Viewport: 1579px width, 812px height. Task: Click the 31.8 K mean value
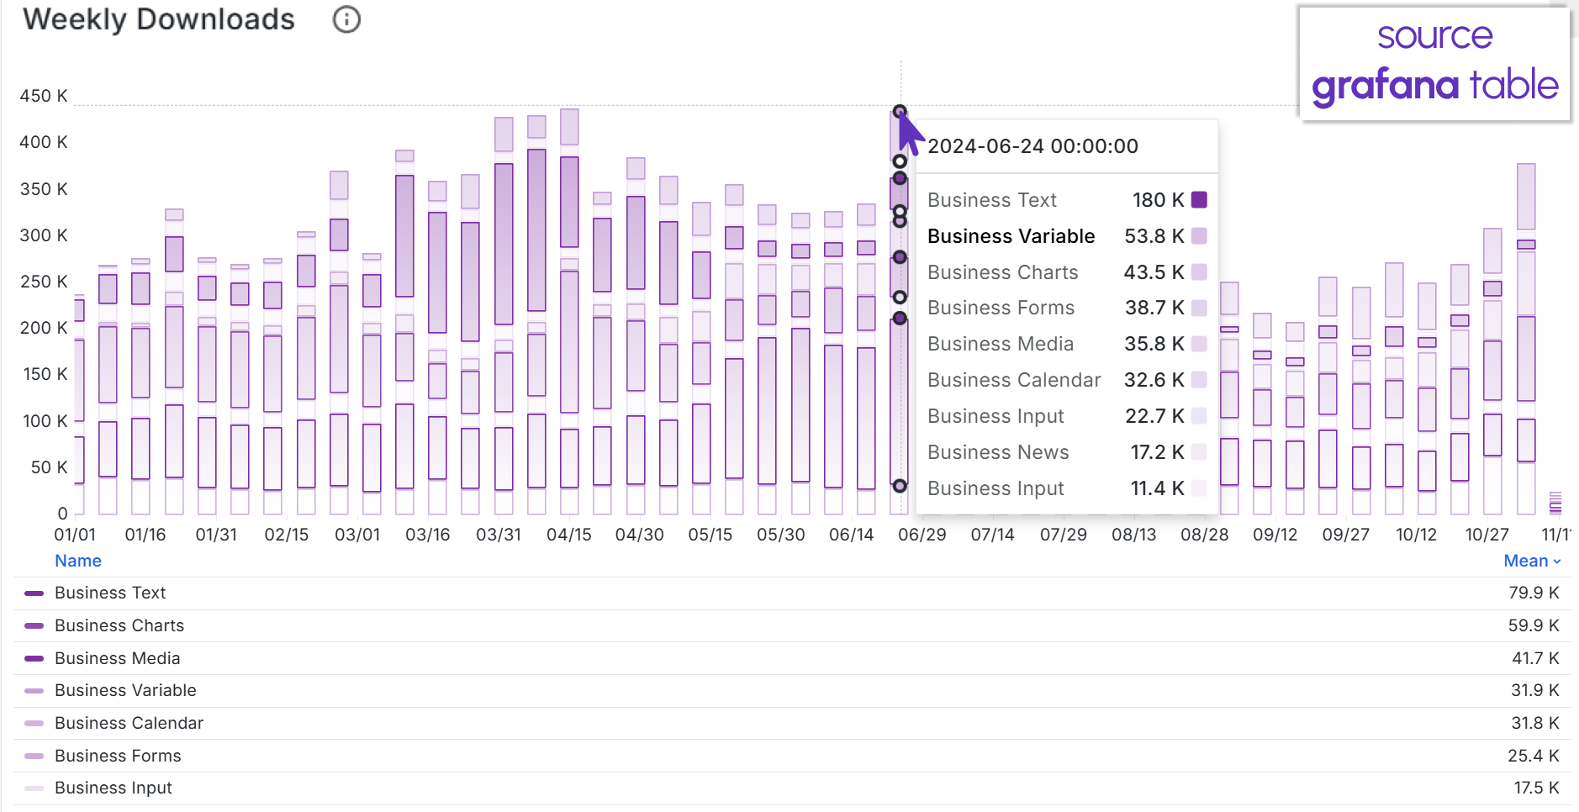tap(1535, 723)
